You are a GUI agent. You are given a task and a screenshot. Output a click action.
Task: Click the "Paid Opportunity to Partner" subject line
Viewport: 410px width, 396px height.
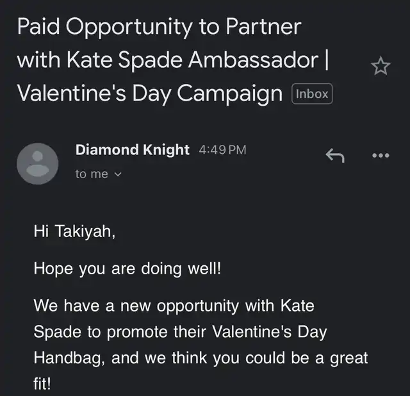pyautogui.click(x=158, y=27)
